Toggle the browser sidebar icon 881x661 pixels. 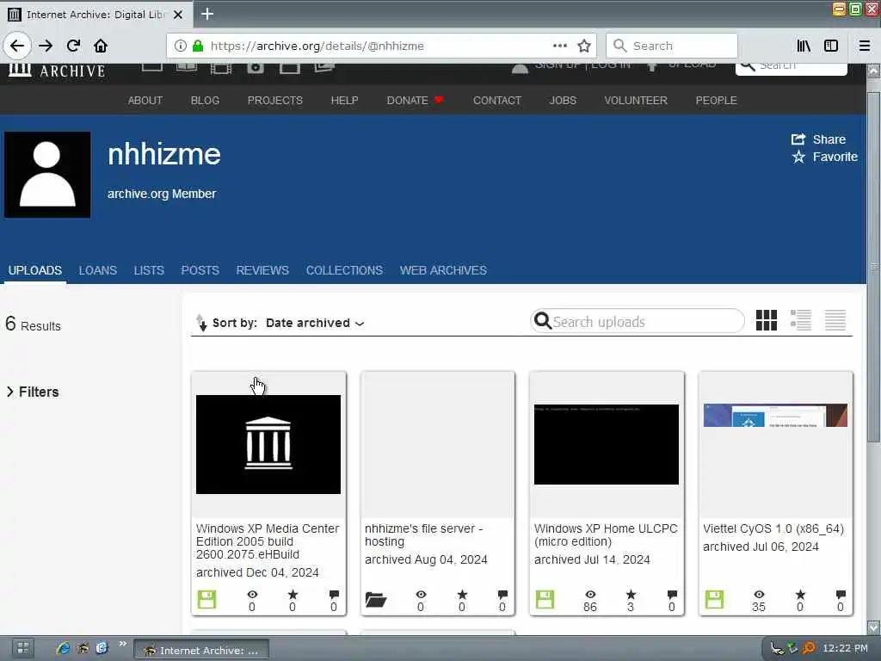831,46
